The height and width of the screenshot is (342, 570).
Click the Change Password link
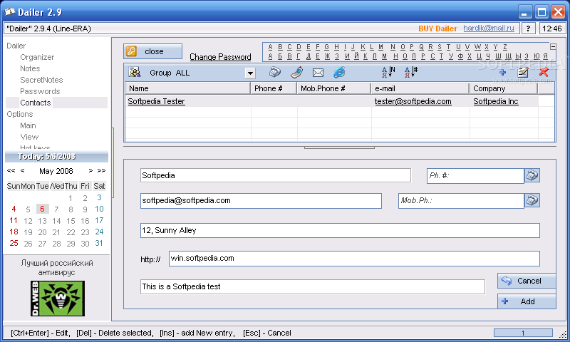220,57
